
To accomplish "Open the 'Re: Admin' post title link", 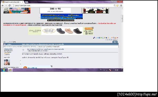I will pyautogui.click(x=45, y=49).
